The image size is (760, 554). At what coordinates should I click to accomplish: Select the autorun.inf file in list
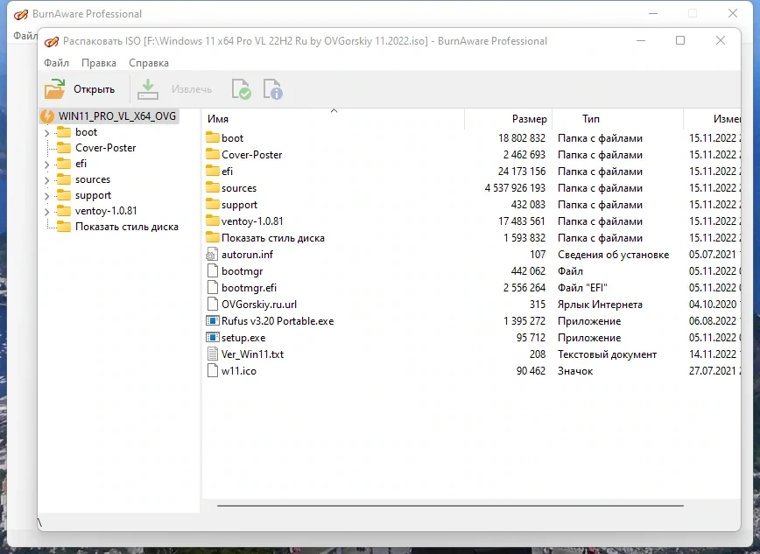(247, 255)
